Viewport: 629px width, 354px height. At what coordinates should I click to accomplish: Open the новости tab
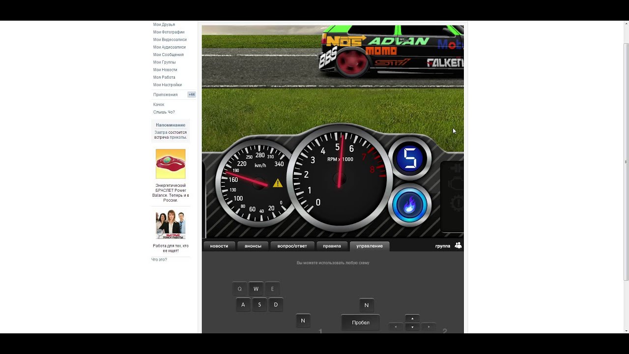pyautogui.click(x=219, y=246)
